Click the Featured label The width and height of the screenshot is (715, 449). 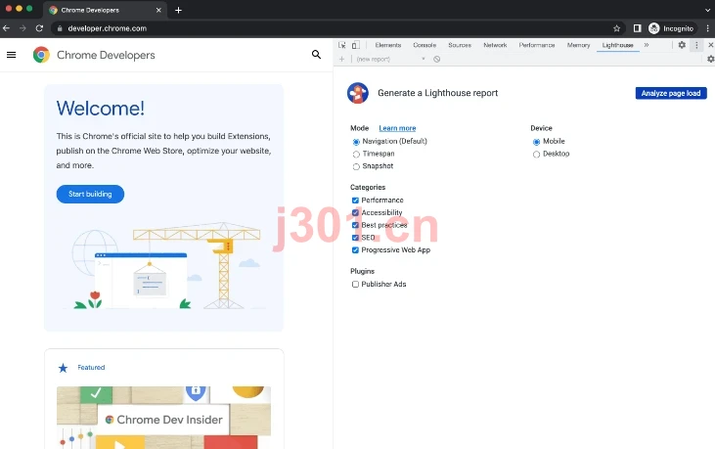91,368
